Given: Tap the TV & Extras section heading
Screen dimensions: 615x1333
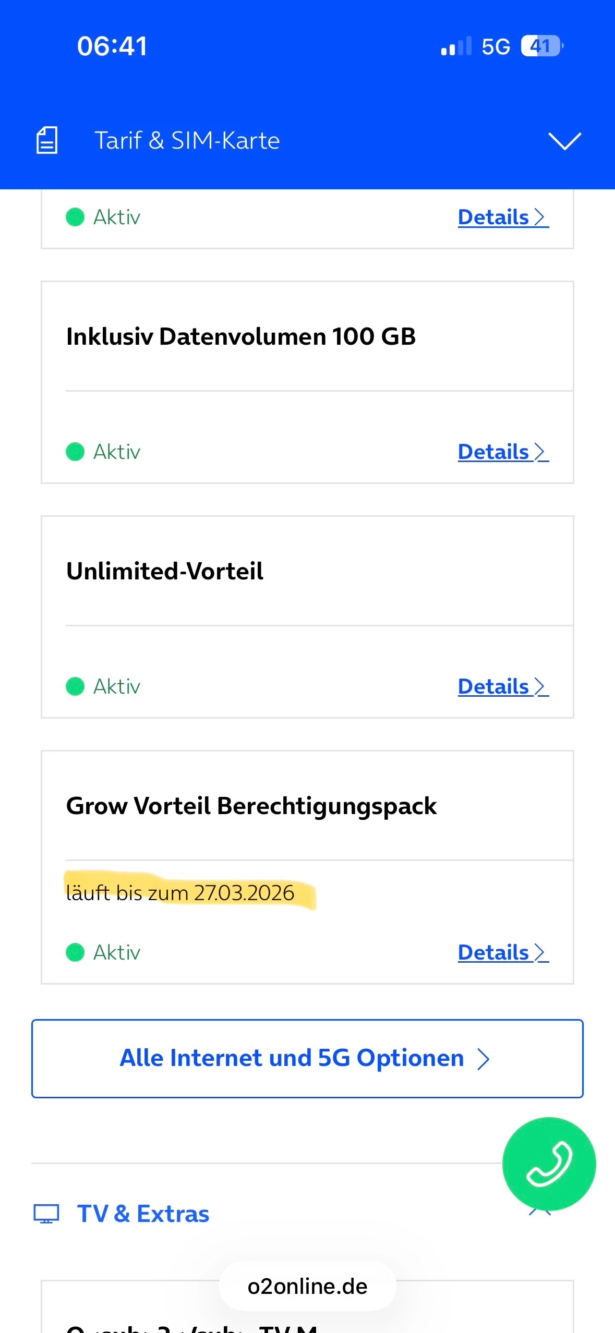Looking at the screenshot, I should [x=143, y=1214].
